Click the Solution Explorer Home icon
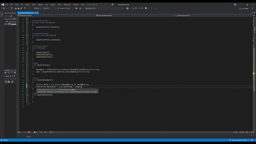This screenshot has height=144, width=256. [11, 16]
